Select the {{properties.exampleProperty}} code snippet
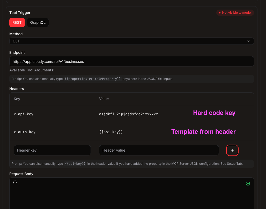 [93, 79]
